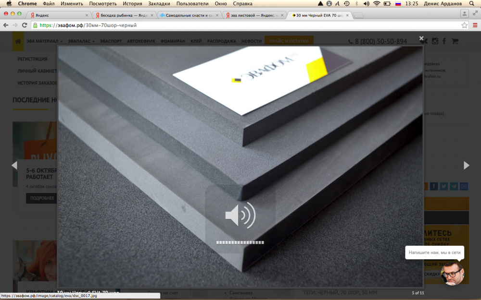Open the chat operator avatar
This screenshot has height=300, width=481.
pyautogui.click(x=452, y=273)
